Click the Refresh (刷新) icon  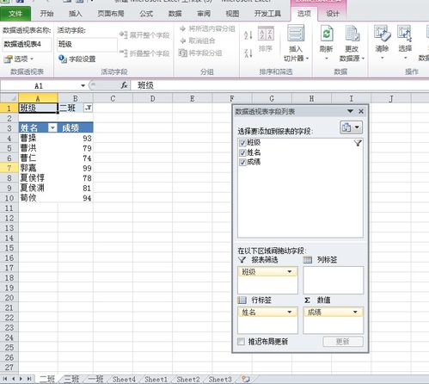pyautogui.click(x=327, y=34)
